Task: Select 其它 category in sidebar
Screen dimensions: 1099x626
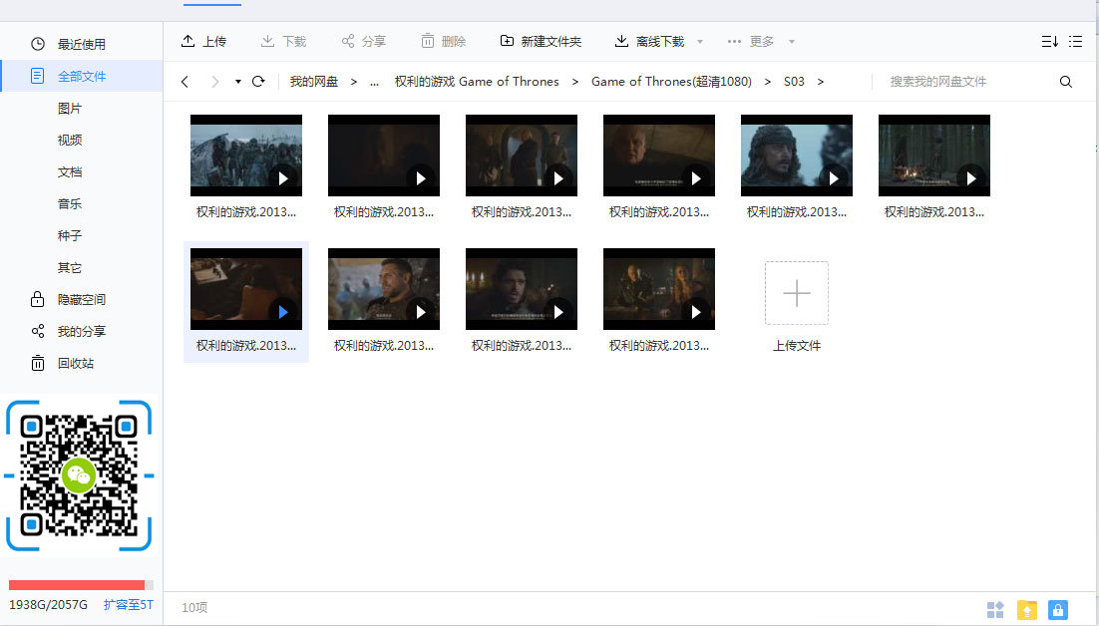Action: (70, 267)
